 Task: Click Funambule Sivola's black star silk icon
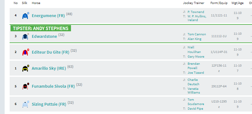point(25,86)
